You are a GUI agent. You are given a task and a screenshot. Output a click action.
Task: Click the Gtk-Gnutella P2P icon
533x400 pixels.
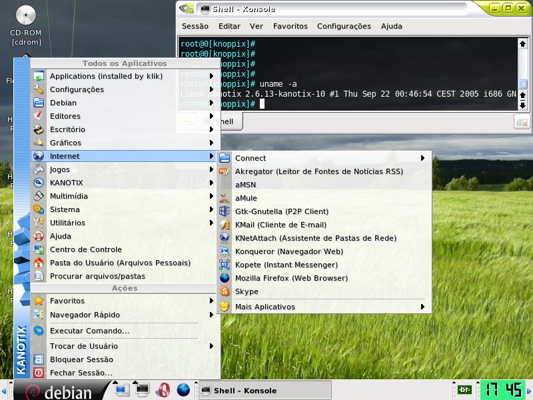[x=225, y=211]
